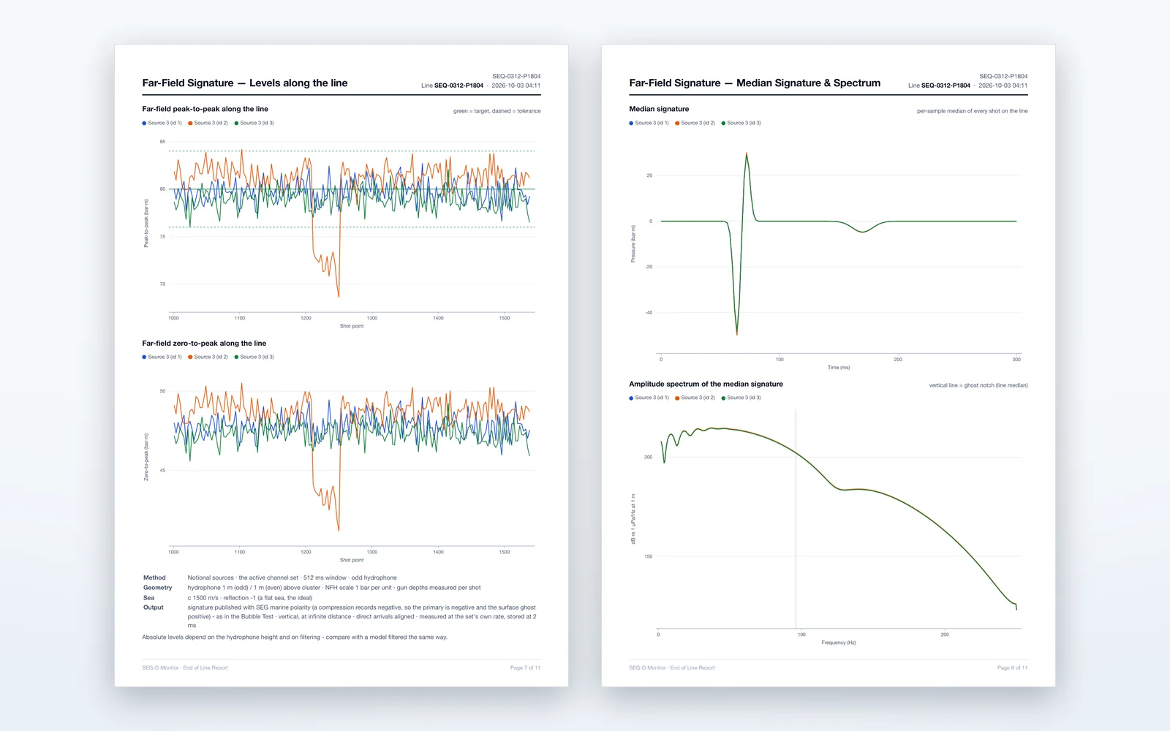This screenshot has width=1170, height=731.
Task: Click the bold line ID SEQ-0312-P1804 on page 7
Action: point(458,86)
